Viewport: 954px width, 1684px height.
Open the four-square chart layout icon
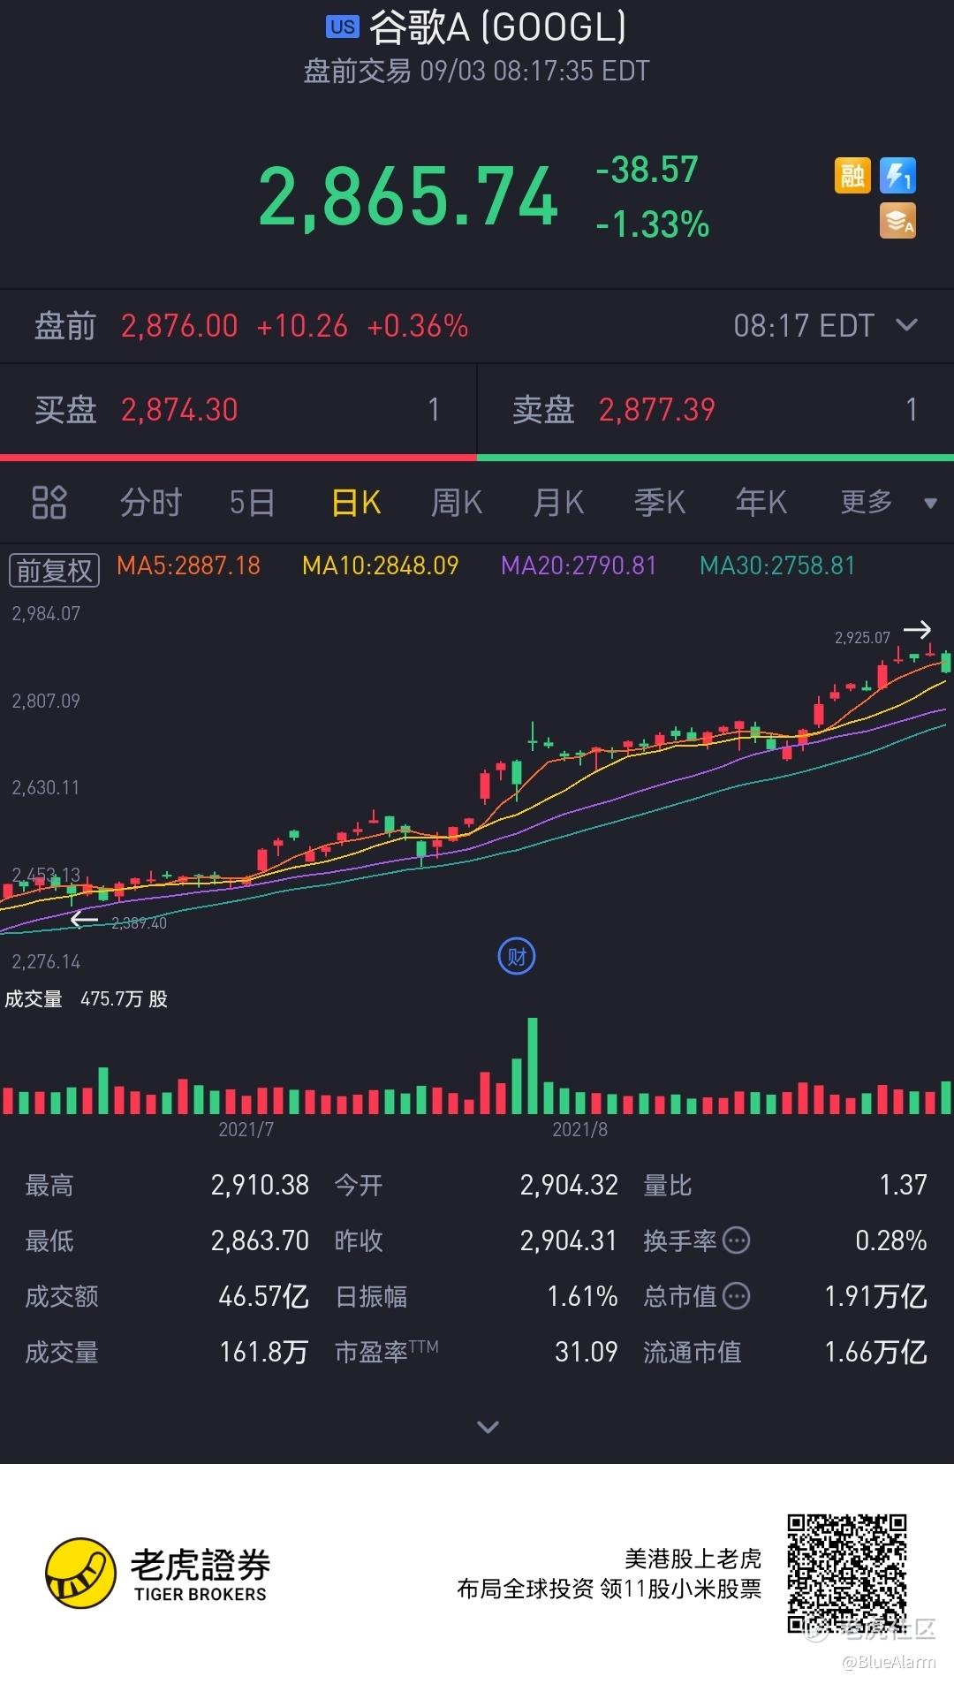(49, 502)
